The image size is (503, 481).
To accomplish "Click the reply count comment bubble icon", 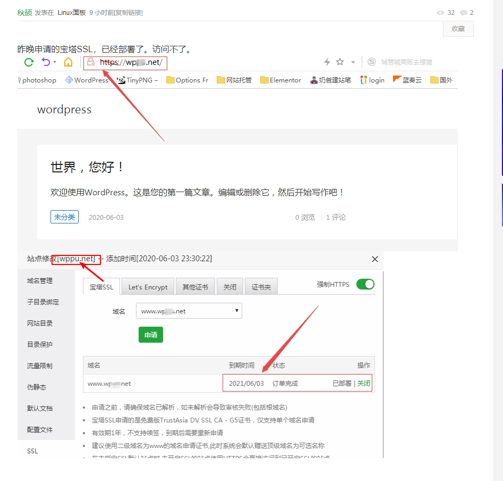I will pyautogui.click(x=464, y=13).
